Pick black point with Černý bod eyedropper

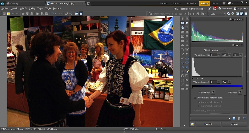tap(213, 92)
